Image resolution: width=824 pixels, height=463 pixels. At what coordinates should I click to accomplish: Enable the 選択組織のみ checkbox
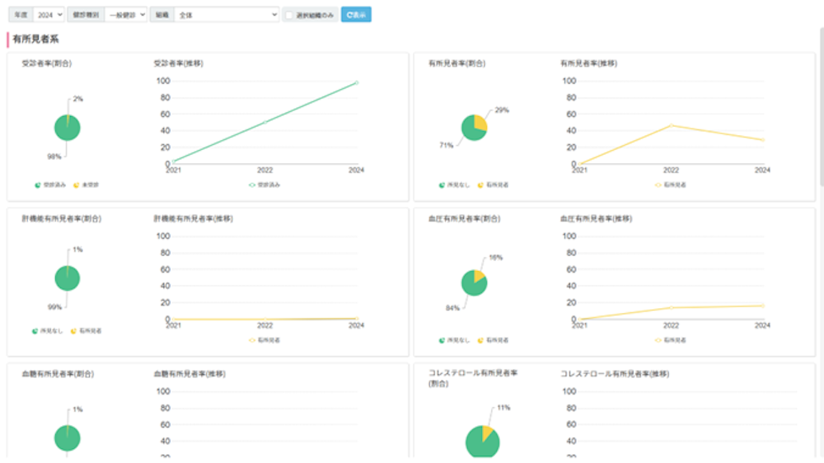coord(288,15)
